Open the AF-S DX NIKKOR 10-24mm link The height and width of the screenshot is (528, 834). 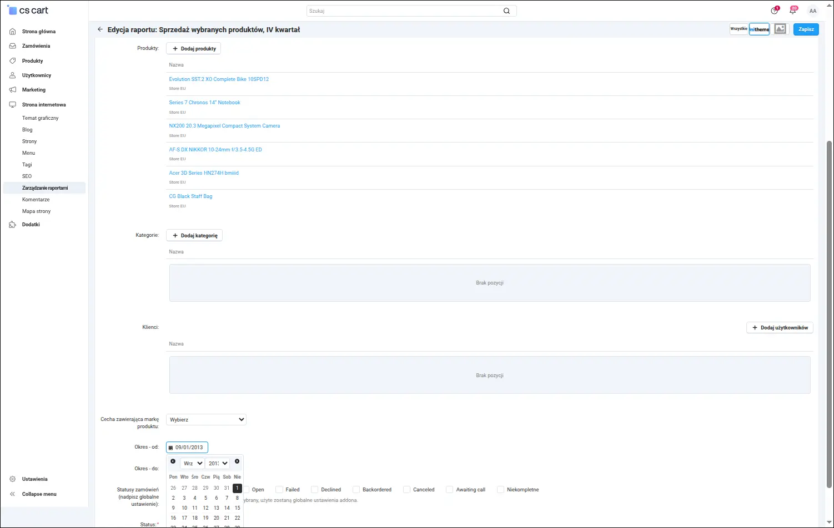click(215, 150)
